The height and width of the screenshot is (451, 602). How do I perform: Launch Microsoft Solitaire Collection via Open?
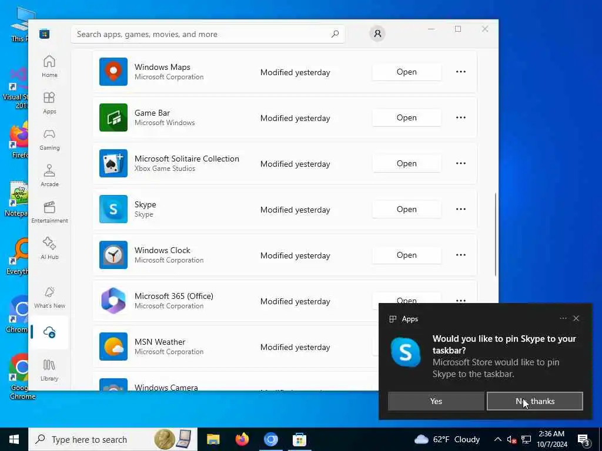(x=407, y=163)
